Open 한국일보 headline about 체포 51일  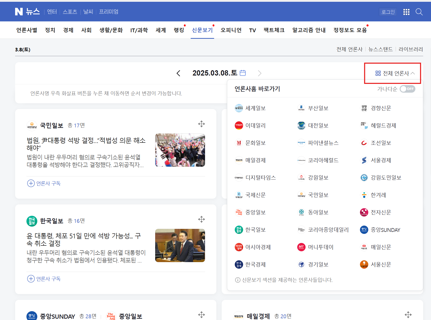84,239
